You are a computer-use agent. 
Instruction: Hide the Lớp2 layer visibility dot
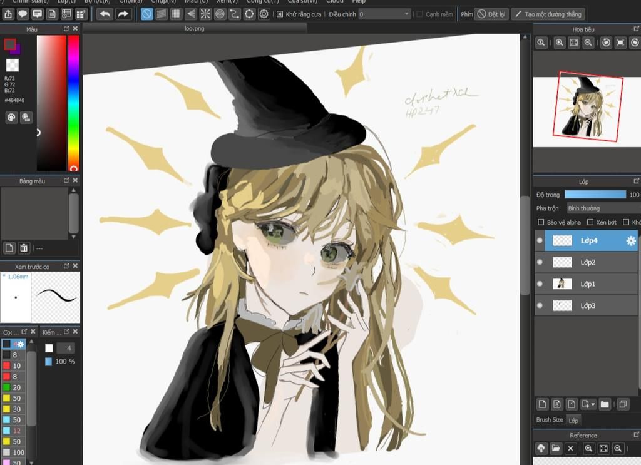(x=540, y=262)
